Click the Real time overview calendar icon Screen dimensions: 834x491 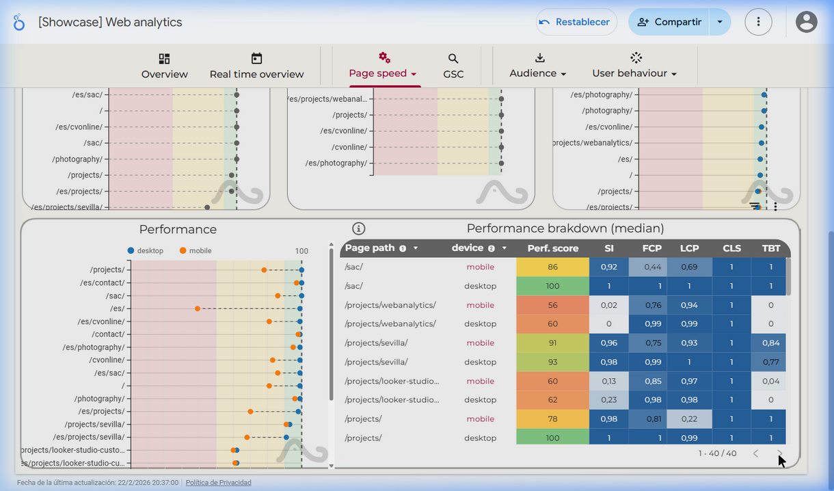tap(256, 59)
